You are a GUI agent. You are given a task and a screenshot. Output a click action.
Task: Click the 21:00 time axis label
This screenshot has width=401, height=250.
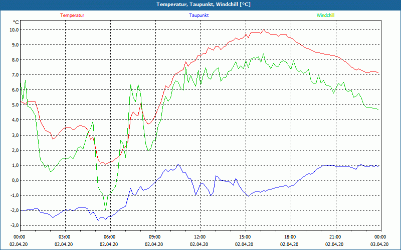[x=336, y=237]
